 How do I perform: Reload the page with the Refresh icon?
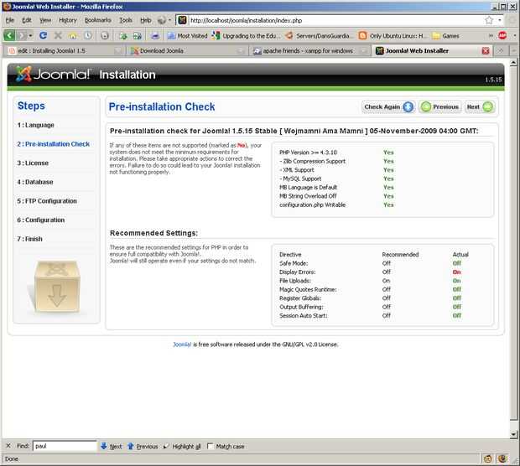point(43,35)
